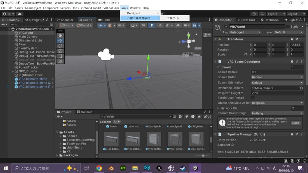Open the VRChat SDK menu
The image size is (308, 173).
pyautogui.click(x=111, y=8)
